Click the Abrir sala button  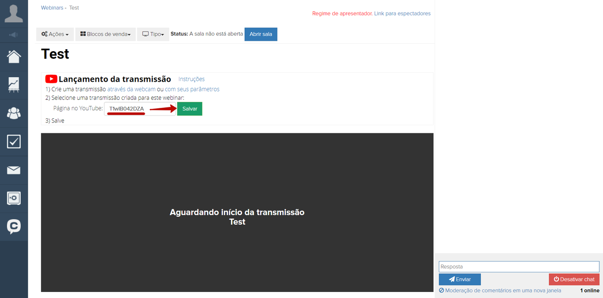[261, 34]
